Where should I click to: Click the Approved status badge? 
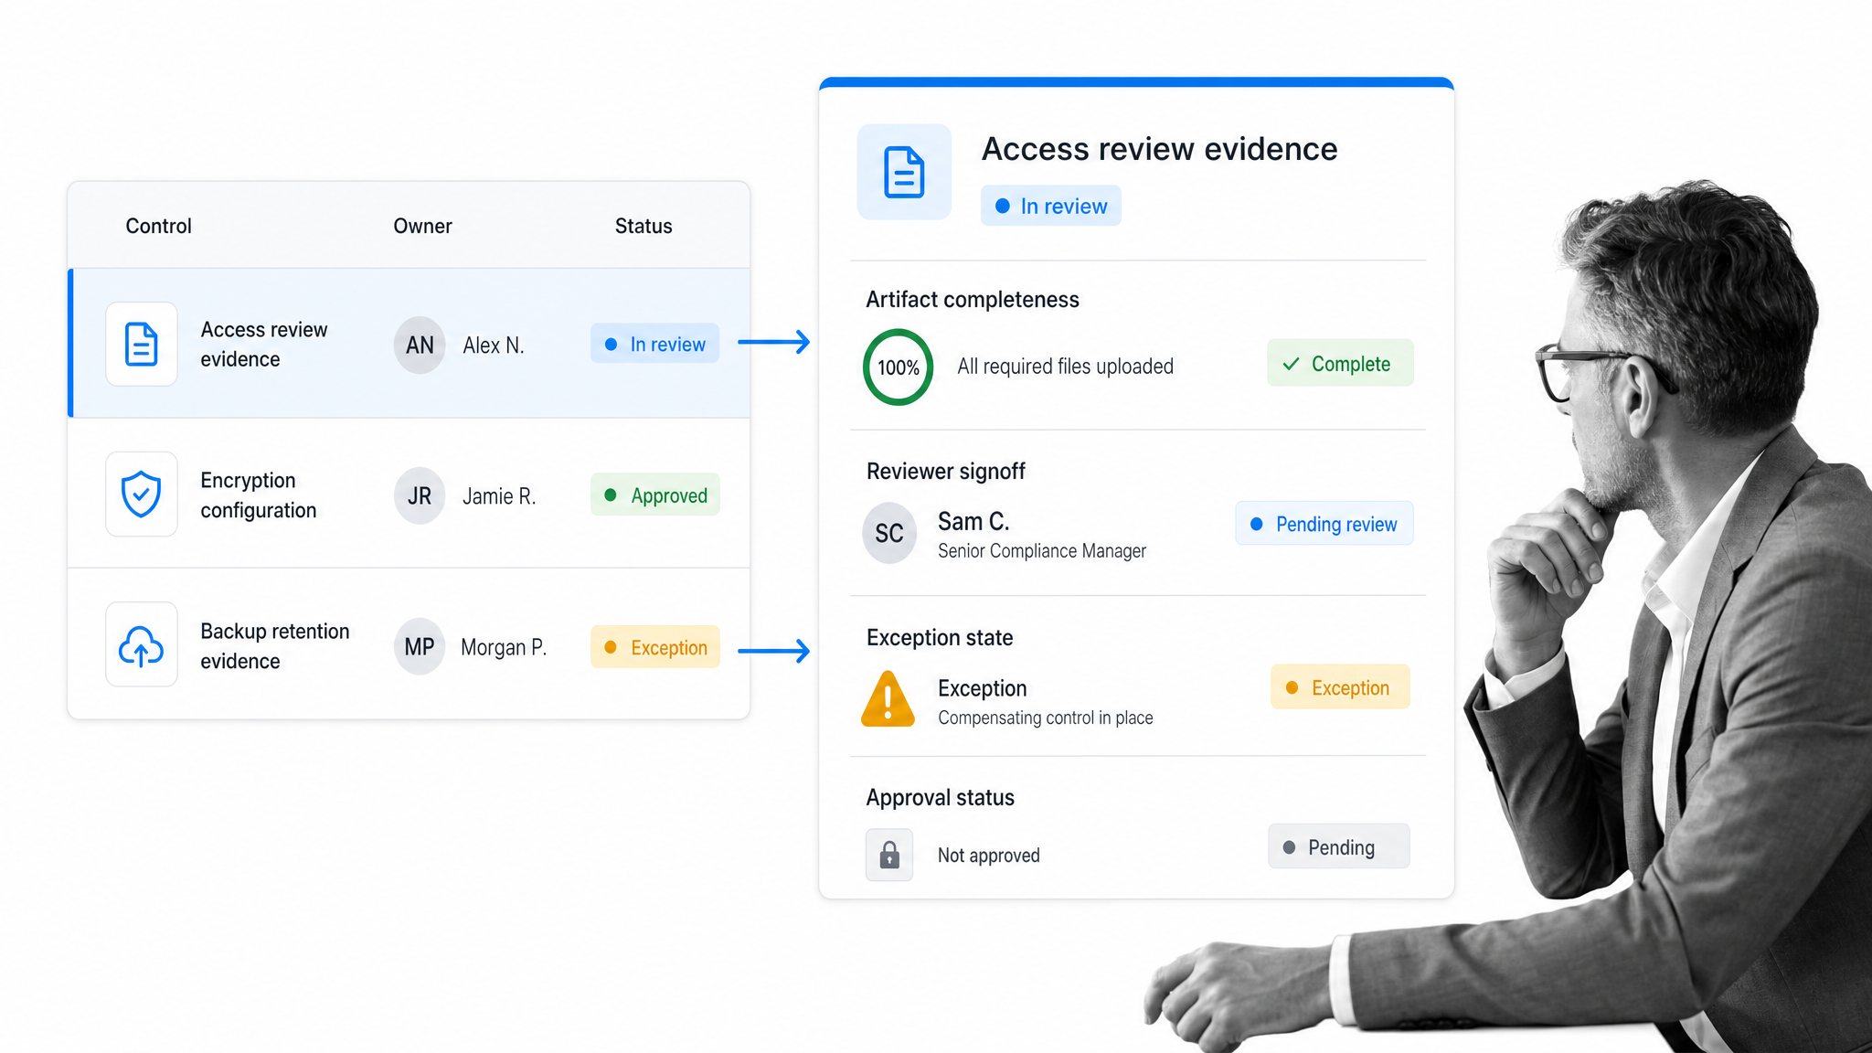pos(654,495)
